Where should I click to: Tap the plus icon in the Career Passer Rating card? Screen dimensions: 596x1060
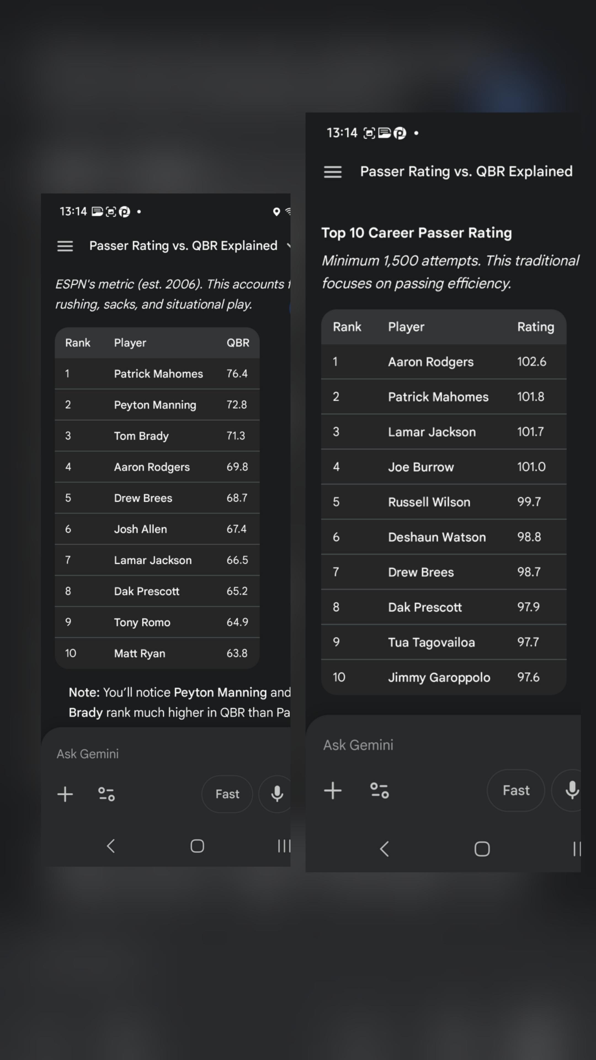(332, 791)
